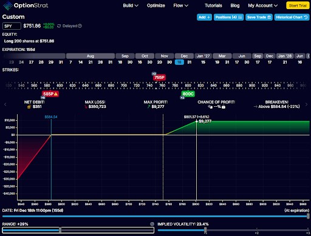Click the Long 200 shares equity text
Screen dimensions: 311x236
click(x=29, y=41)
